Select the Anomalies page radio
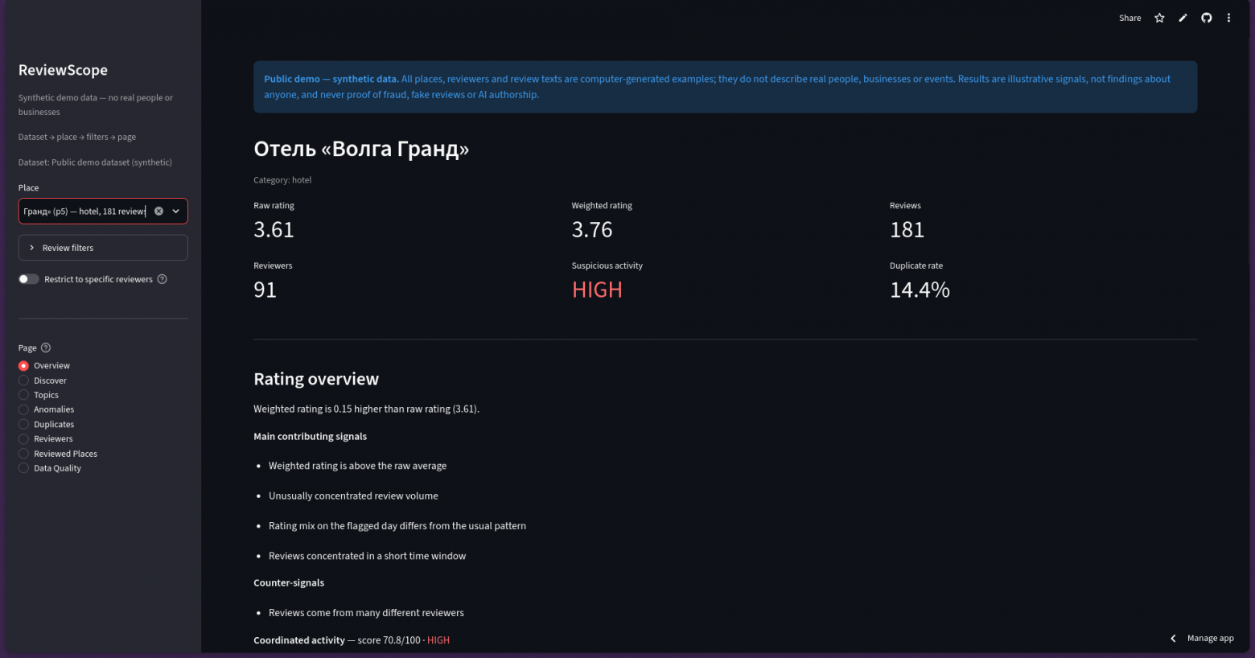Image resolution: width=1255 pixels, height=658 pixels. coord(23,409)
